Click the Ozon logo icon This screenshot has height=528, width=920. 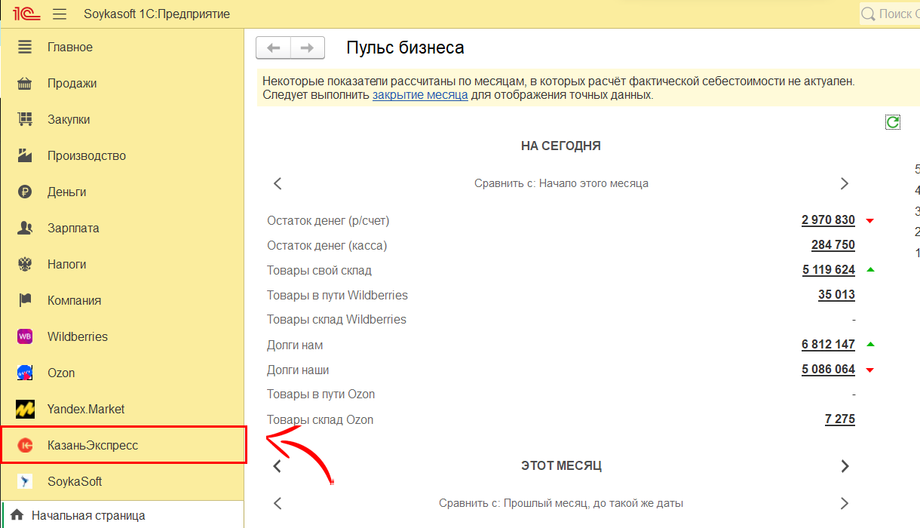pos(25,373)
